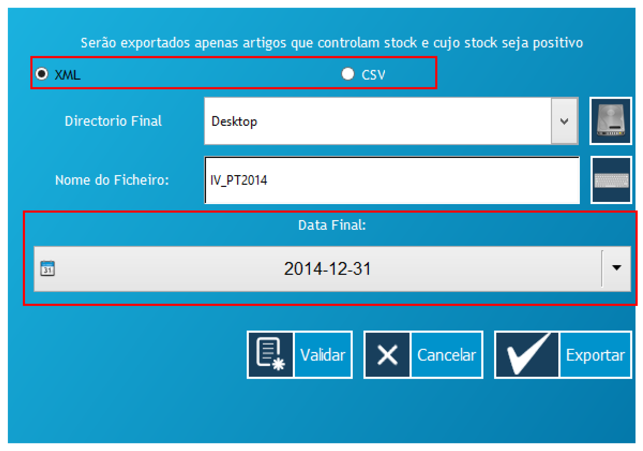Click the Data Final label
This screenshot has width=643, height=451.
point(332,225)
